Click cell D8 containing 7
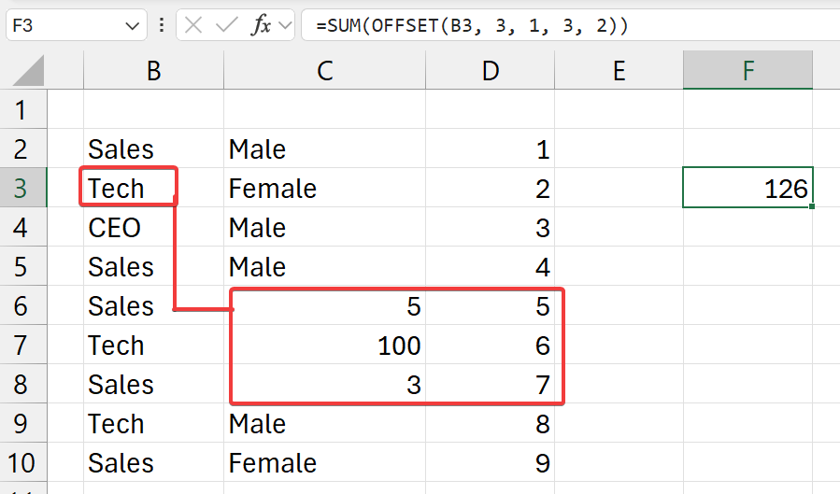Image resolution: width=840 pixels, height=494 pixels. click(491, 385)
